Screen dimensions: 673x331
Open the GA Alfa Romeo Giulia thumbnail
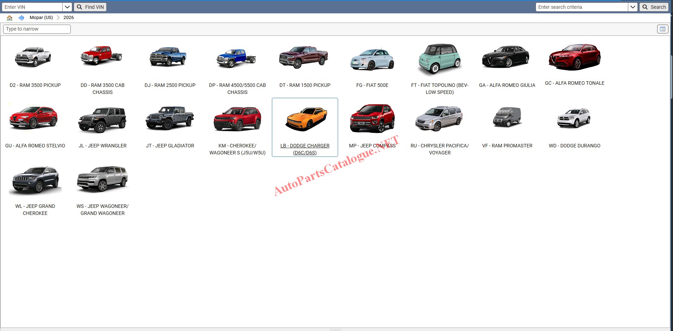(506, 56)
